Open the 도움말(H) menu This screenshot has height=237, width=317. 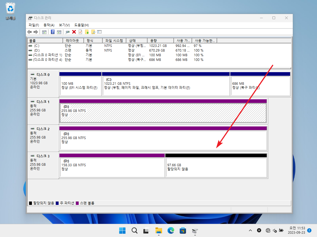pyautogui.click(x=81, y=25)
